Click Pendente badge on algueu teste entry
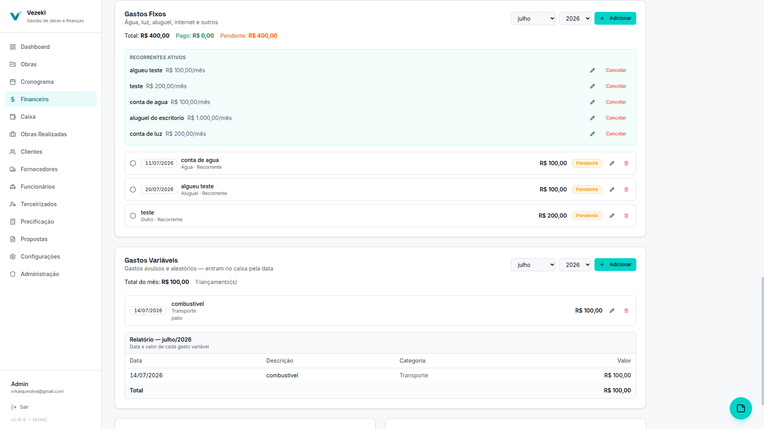This screenshot has height=429, width=764. point(587,189)
